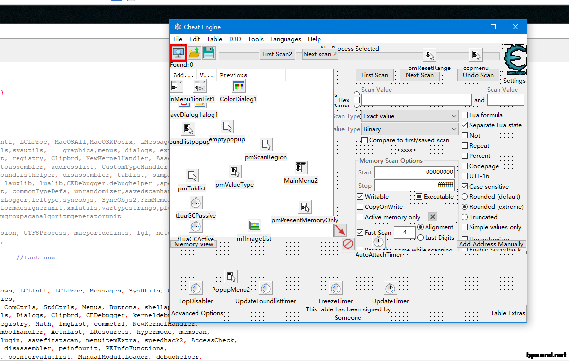The height and width of the screenshot is (361, 569).
Task: Select the AutoAttachTimer component icon
Action: point(378,242)
